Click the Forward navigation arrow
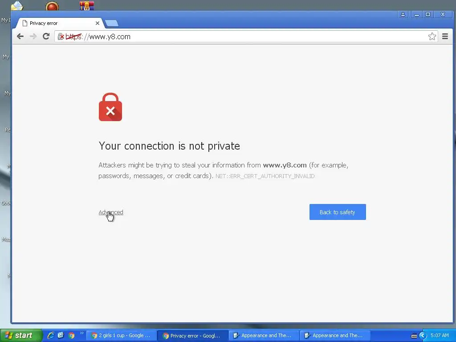456x342 pixels. (x=33, y=37)
